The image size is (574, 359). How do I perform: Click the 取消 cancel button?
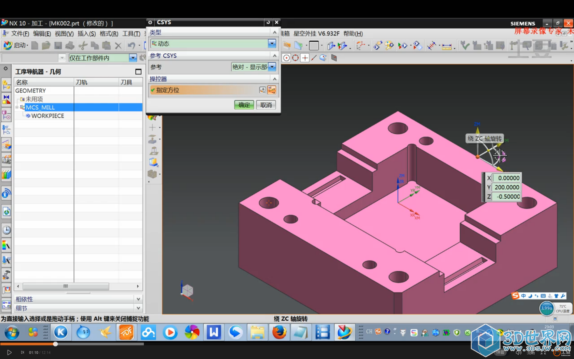point(266,105)
